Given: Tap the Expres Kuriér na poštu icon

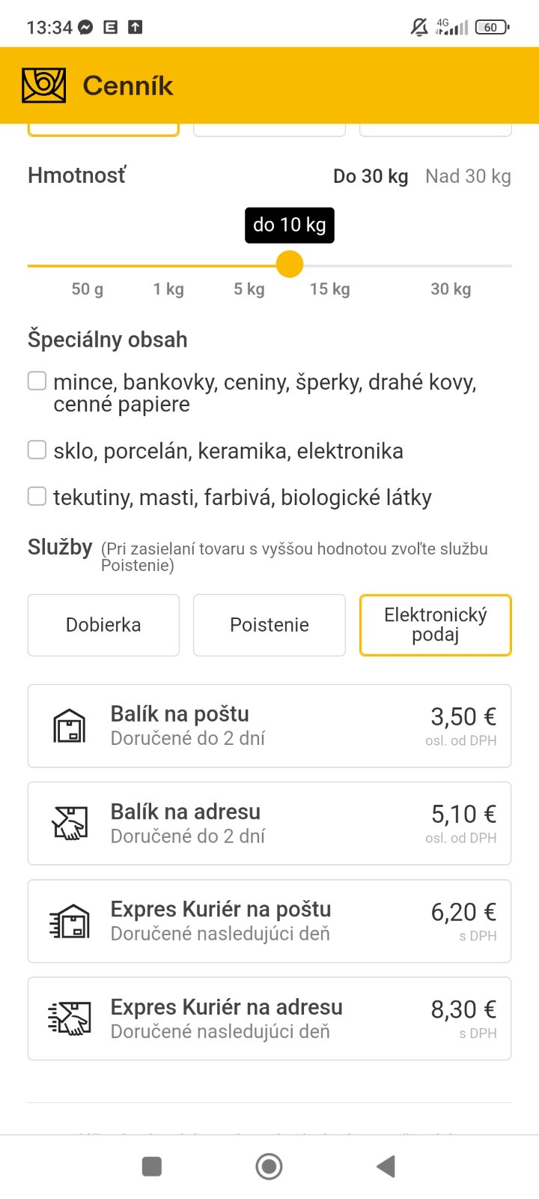Looking at the screenshot, I should point(70,921).
